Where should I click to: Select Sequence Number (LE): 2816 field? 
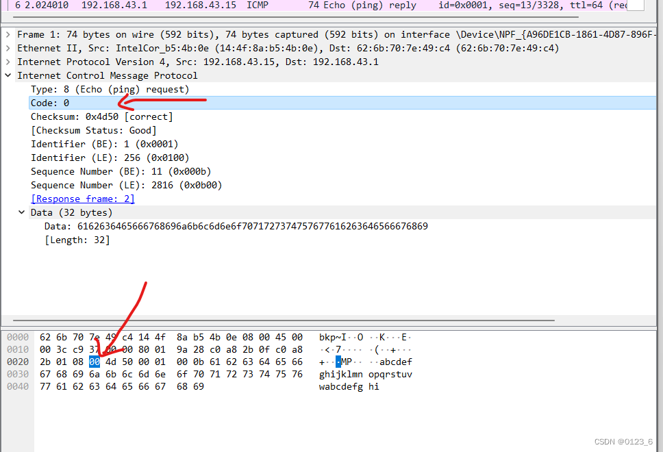tap(127, 185)
